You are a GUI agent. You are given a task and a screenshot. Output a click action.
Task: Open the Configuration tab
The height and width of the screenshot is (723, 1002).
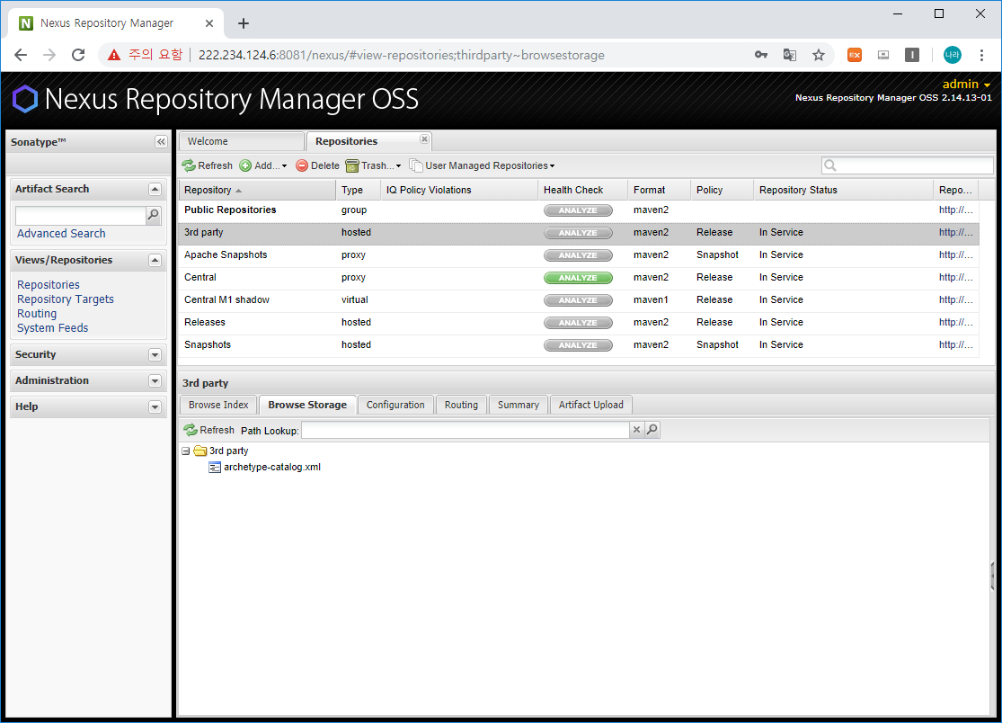coord(395,405)
